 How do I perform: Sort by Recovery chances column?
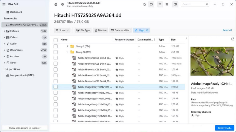[124, 40]
